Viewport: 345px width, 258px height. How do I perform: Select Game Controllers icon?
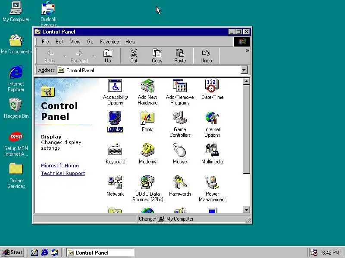click(180, 124)
